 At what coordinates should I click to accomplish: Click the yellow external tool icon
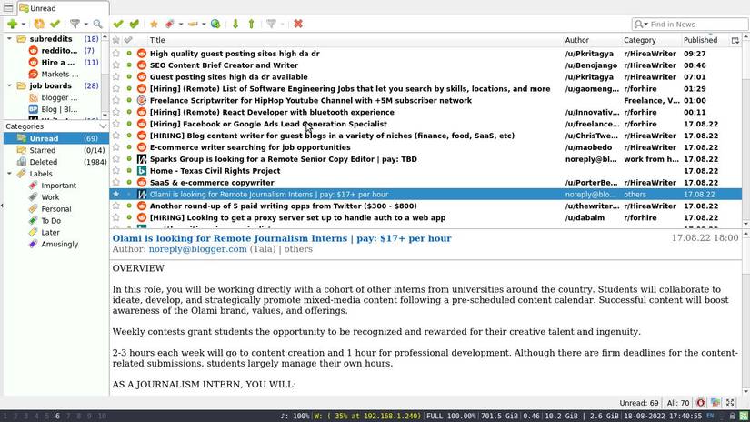coord(193,24)
